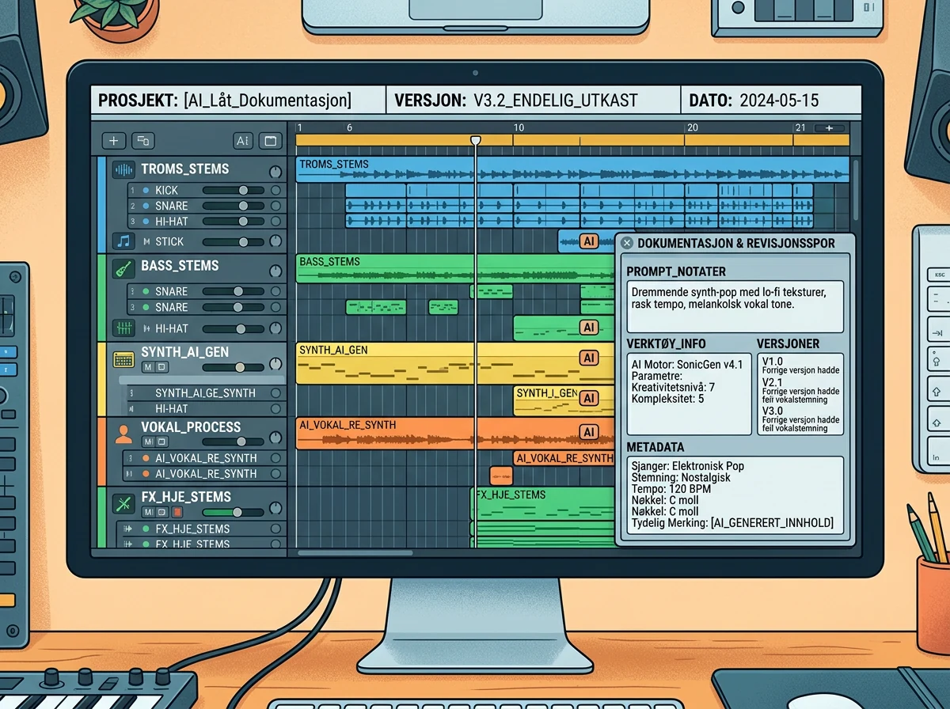Select the SYNTH_AI_GEN keyboard icon
Viewport: 950px width, 709px height.
tap(123, 358)
